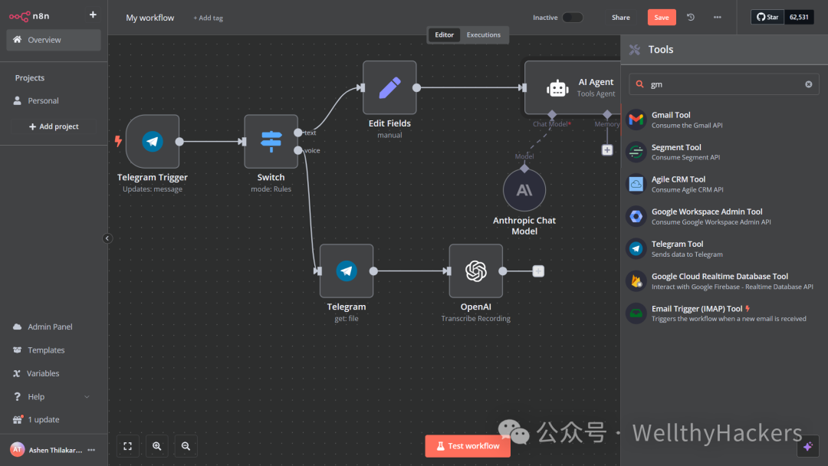Select the Switch node
828x466 pixels.
[x=271, y=142]
